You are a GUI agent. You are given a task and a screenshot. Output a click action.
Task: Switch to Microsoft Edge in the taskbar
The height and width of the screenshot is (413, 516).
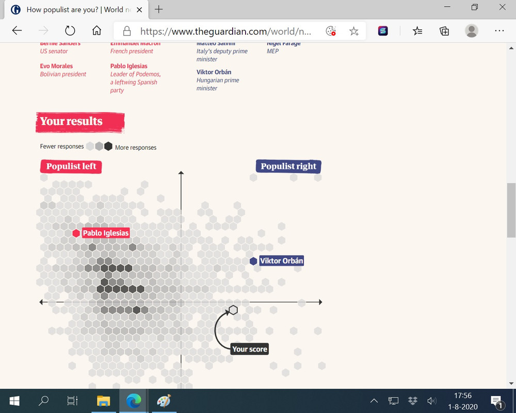tap(134, 401)
